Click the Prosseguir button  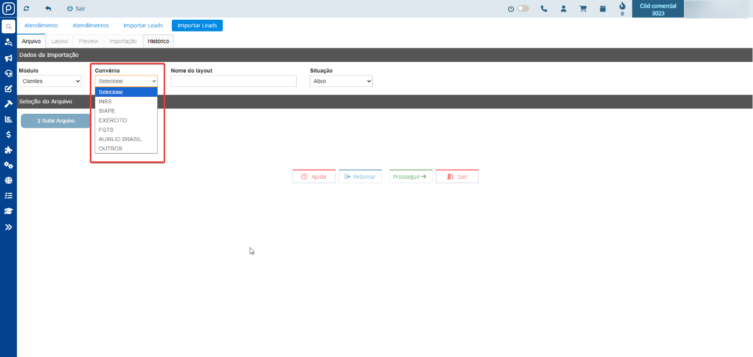tap(410, 177)
